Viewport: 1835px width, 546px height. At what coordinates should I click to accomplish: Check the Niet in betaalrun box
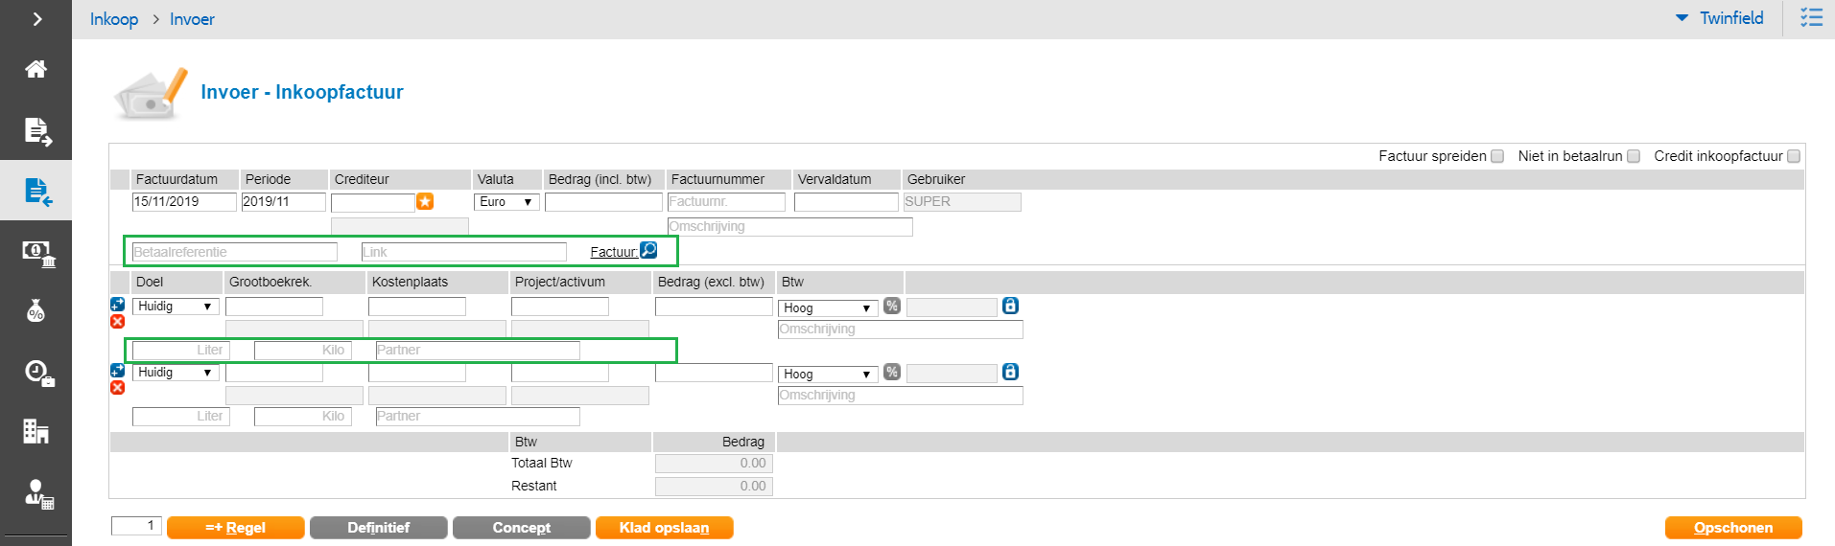tap(1634, 156)
